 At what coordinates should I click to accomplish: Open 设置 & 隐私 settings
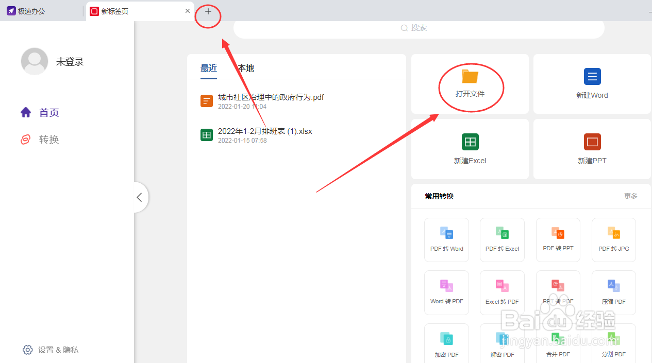point(50,350)
